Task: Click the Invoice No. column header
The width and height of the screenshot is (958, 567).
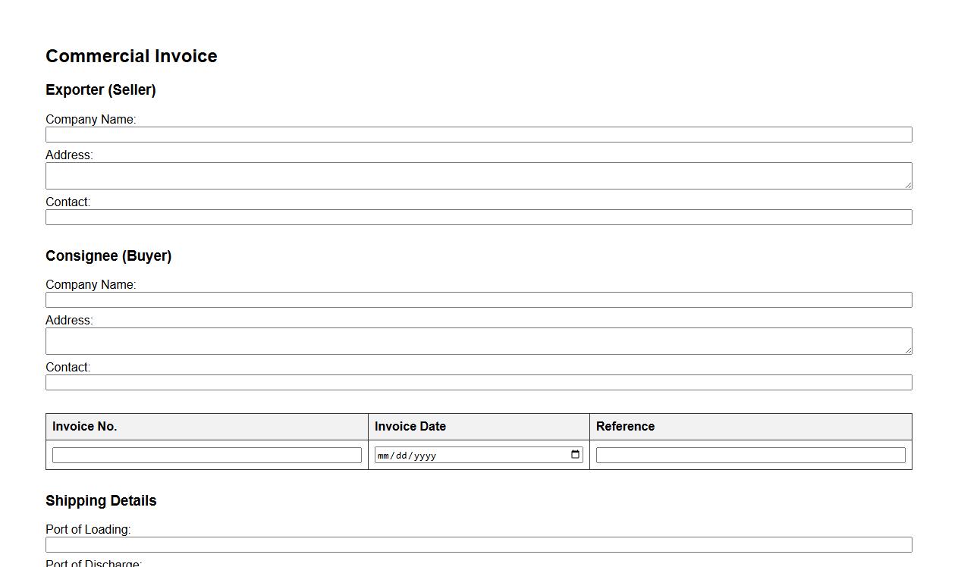Action: click(84, 427)
